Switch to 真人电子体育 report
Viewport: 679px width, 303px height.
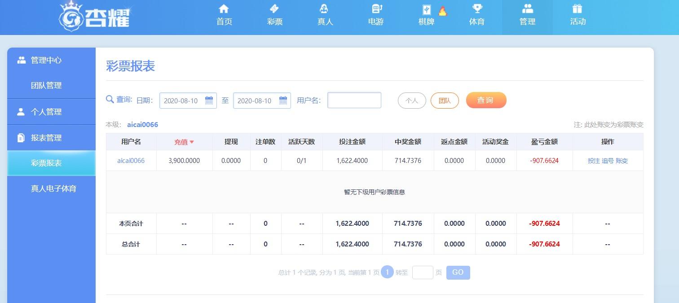(x=53, y=189)
